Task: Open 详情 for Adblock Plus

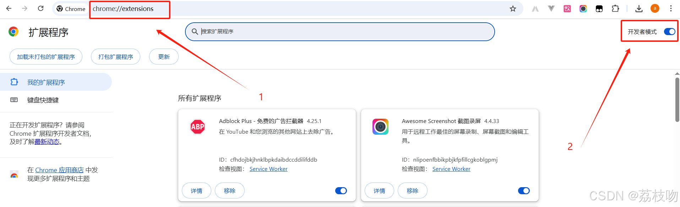Action: [x=196, y=191]
